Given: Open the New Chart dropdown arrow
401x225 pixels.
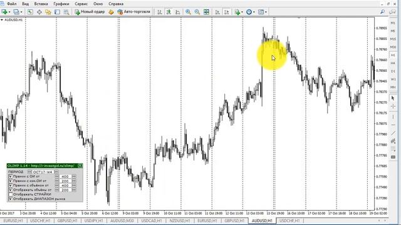Looking at the screenshot, I should [9, 12].
